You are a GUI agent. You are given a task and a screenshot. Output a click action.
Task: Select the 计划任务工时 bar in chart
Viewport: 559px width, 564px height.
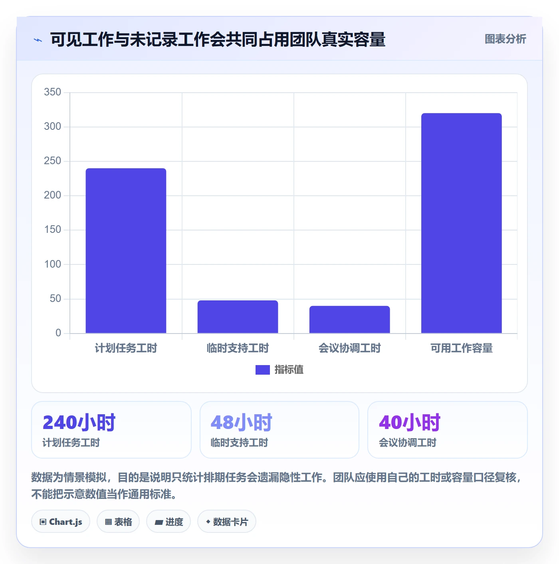tap(126, 251)
